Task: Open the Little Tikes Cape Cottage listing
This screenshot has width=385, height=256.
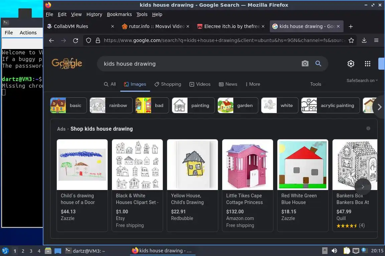Action: tap(248, 185)
